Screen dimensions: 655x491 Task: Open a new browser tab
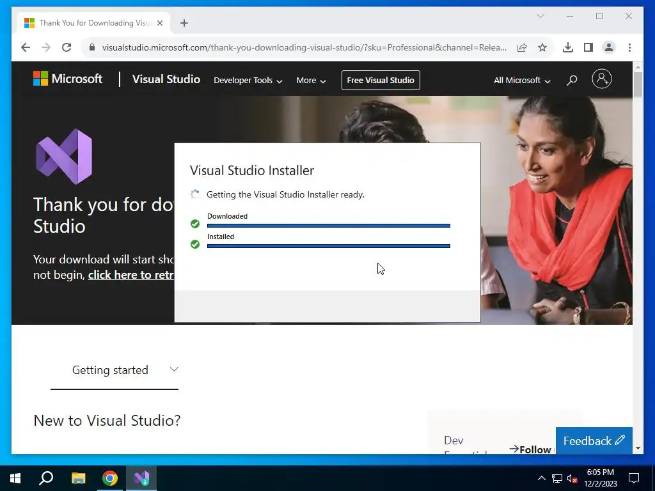tap(184, 23)
